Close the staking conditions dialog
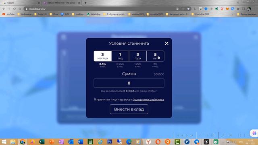The width and height of the screenshot is (258, 145). (166, 43)
